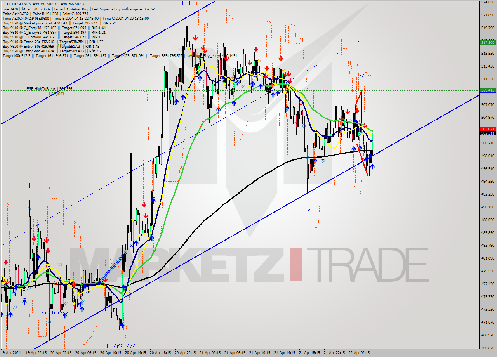
Task: Click the 19 Apr 22:15 time label
Action: (x=36, y=353)
